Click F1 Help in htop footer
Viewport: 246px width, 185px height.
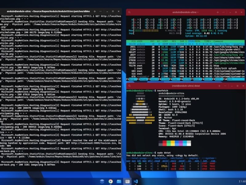[131, 79]
